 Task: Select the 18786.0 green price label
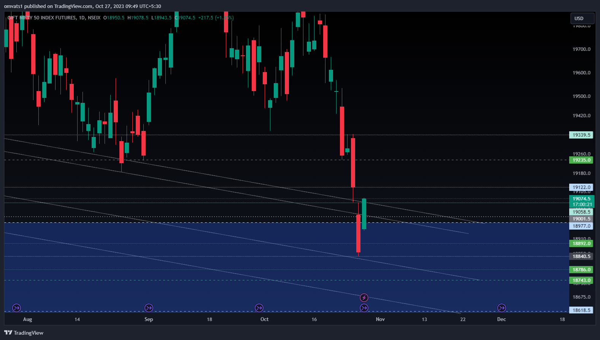point(581,269)
